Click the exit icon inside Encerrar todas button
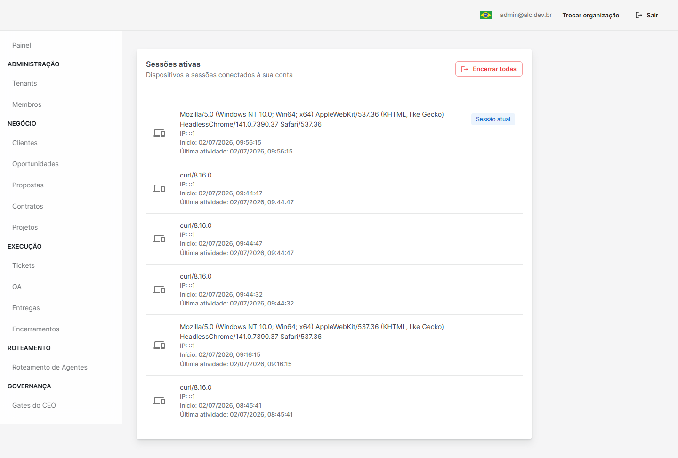Screen dimensions: 678x458 click(x=465, y=69)
